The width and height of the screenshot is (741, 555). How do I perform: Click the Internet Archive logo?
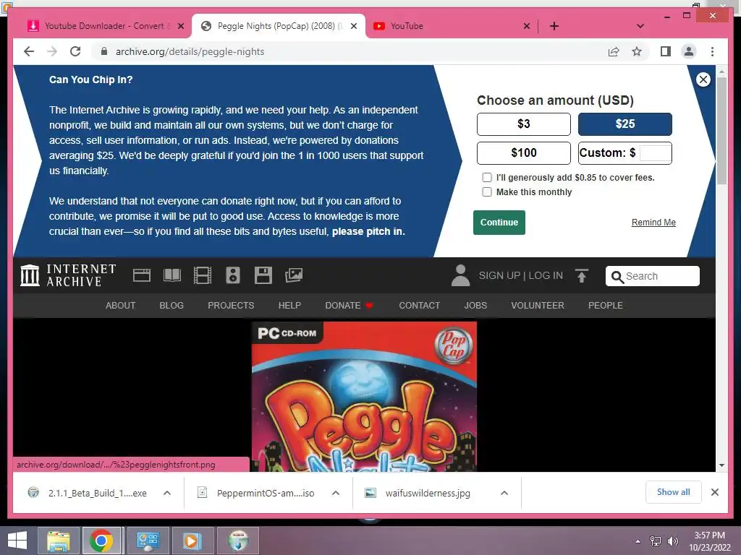point(68,275)
